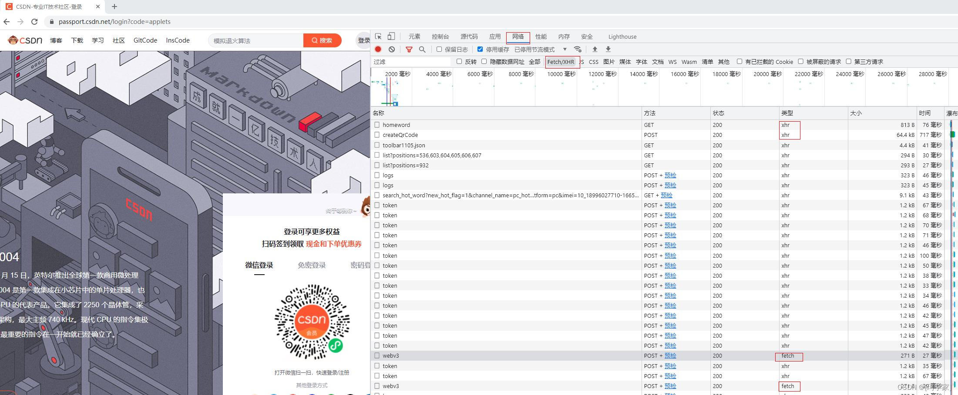Image resolution: width=958 pixels, height=395 pixels.
Task: Click CSDN search box input
Action: [256, 40]
